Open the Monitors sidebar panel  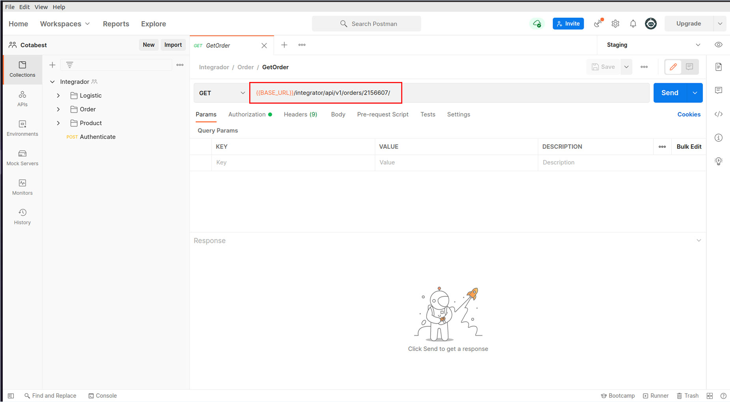22,188
